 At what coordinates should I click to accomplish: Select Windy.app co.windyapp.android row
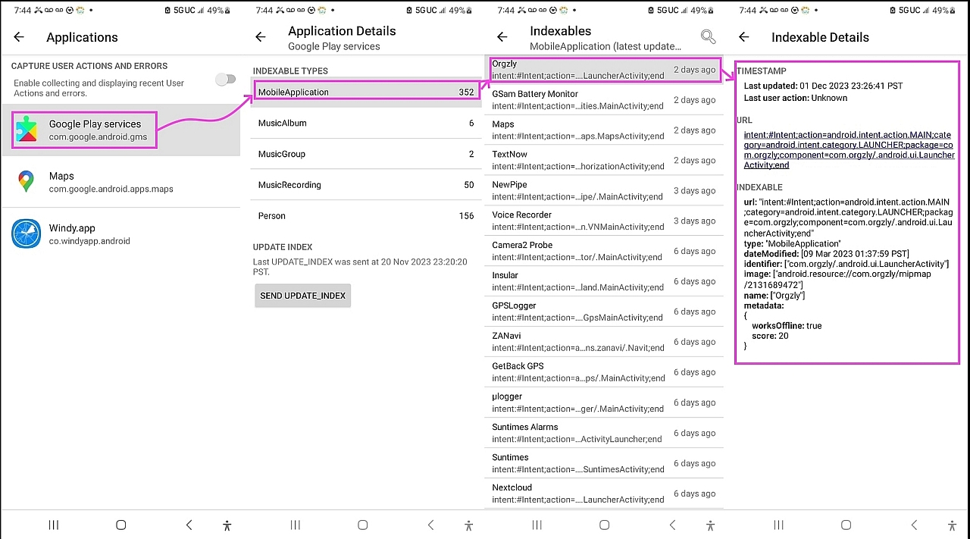click(121, 233)
